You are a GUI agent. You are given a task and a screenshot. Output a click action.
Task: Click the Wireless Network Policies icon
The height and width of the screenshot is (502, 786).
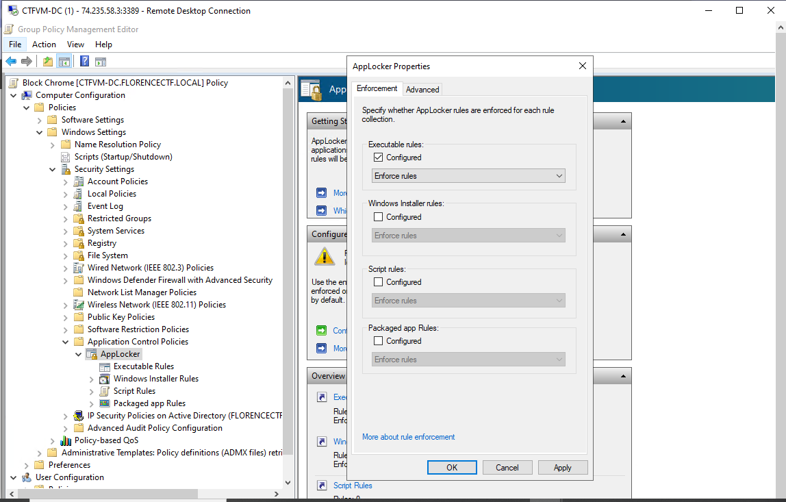(79, 305)
